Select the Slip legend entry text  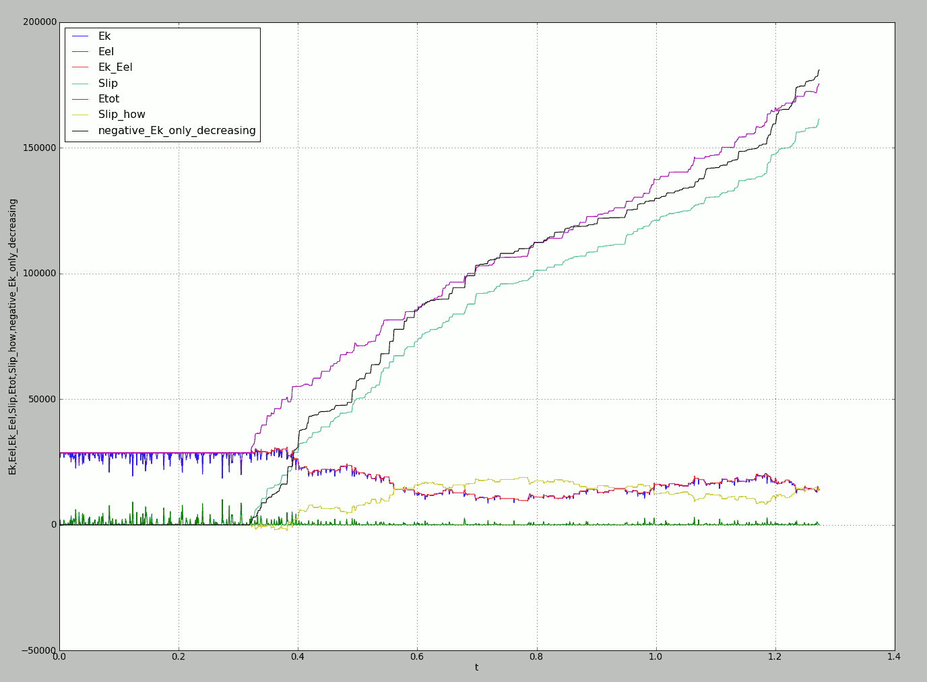tap(108, 84)
